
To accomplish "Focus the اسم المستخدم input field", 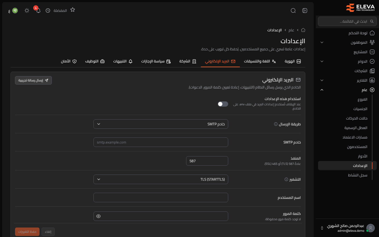I will [161, 197].
